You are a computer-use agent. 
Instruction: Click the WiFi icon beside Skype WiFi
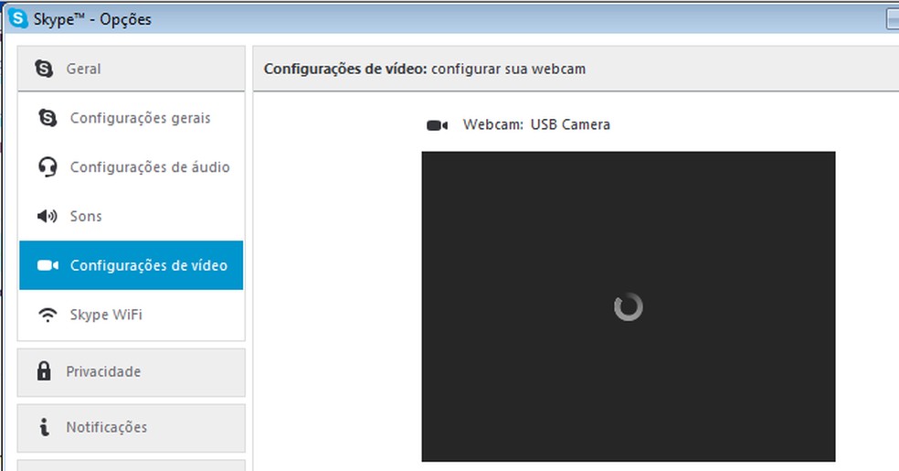click(x=48, y=315)
